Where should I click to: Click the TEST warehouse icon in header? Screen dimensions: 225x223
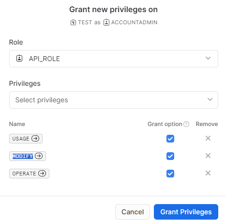[73, 22]
